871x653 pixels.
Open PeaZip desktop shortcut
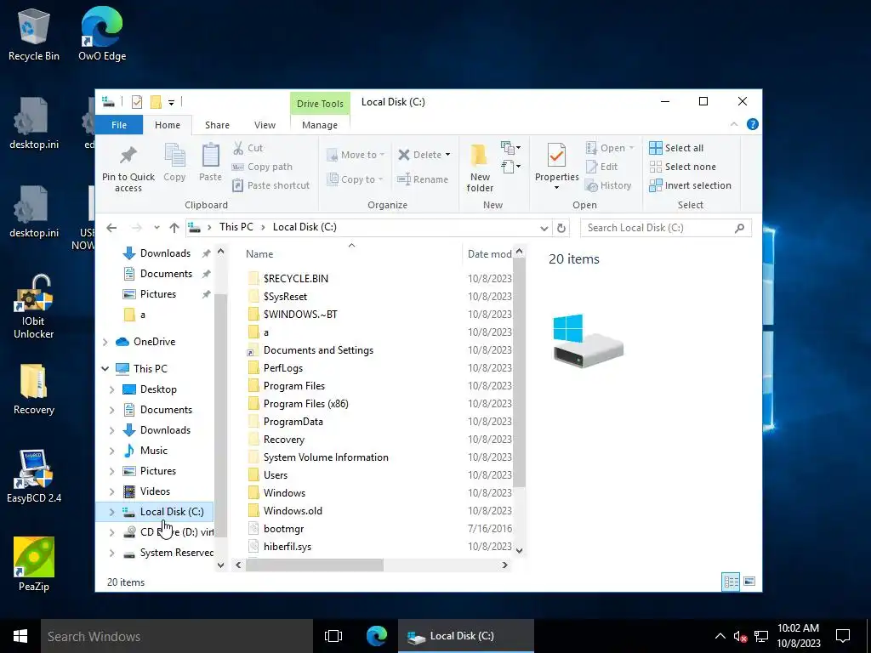tap(34, 564)
